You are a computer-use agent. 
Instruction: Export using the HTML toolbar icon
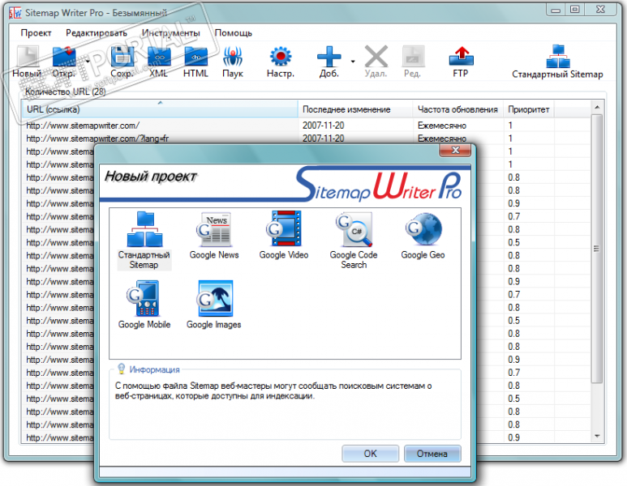195,62
